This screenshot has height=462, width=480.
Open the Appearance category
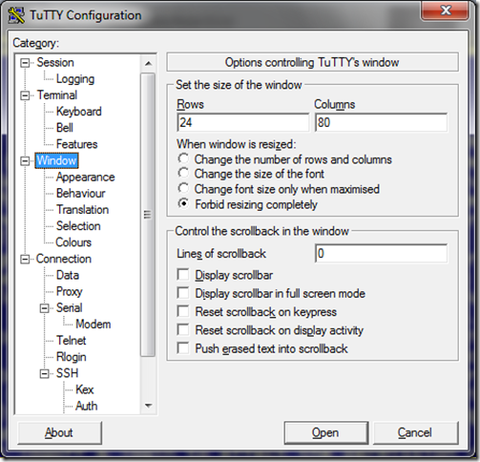tap(85, 178)
